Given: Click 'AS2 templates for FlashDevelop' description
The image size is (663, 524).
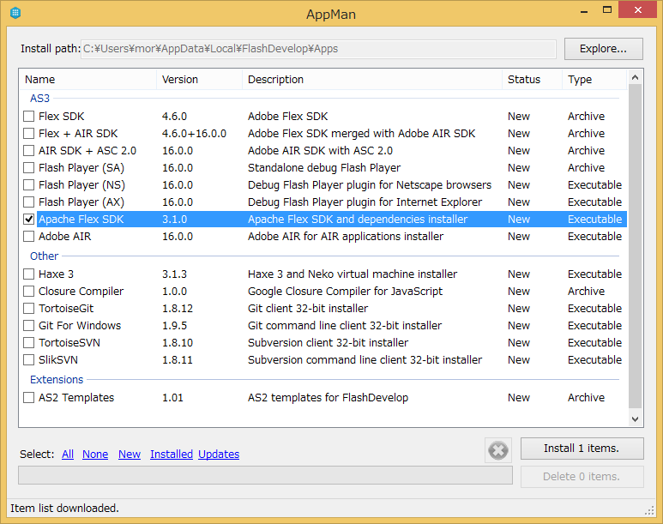Looking at the screenshot, I should click(x=328, y=398).
